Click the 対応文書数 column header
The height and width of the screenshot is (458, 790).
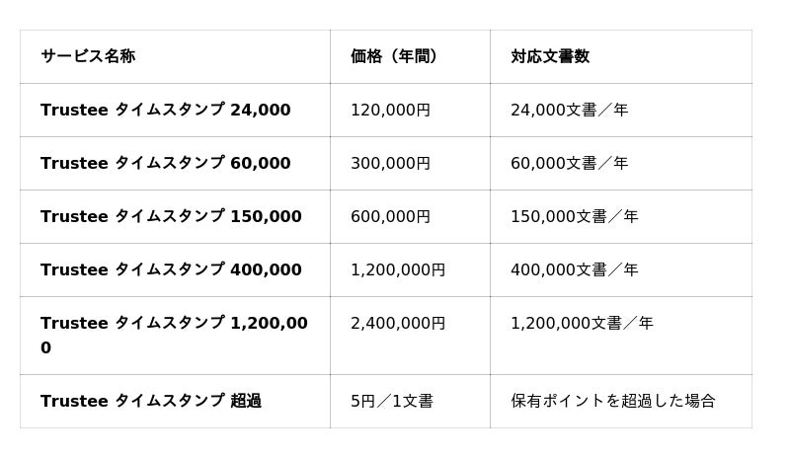[x=550, y=56]
